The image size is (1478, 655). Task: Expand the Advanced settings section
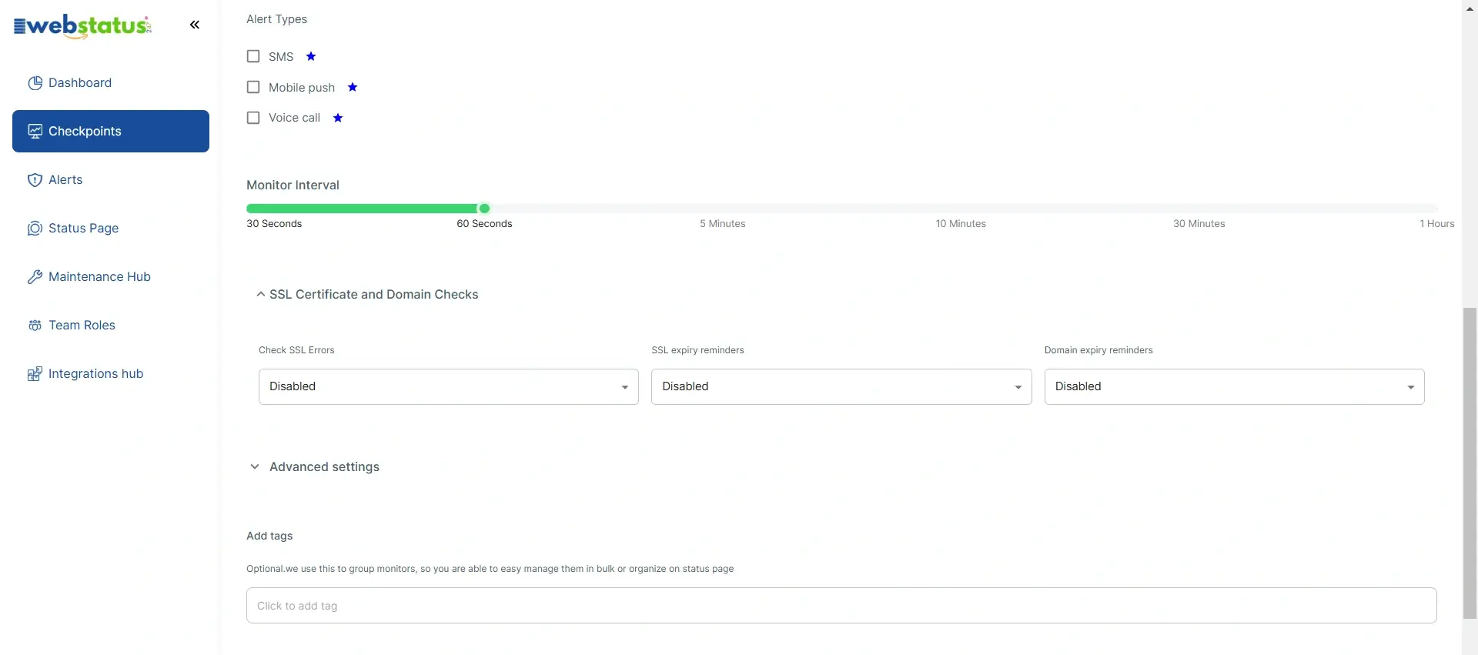tap(314, 466)
